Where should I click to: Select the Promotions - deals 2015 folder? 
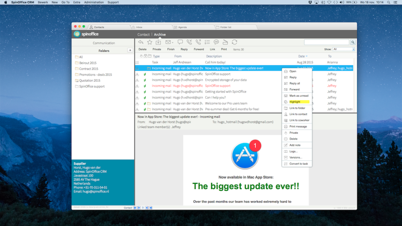pyautogui.click(x=93, y=74)
